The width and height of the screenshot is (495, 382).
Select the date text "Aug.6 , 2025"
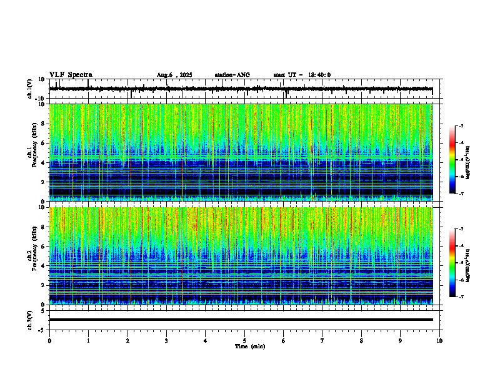174,75
